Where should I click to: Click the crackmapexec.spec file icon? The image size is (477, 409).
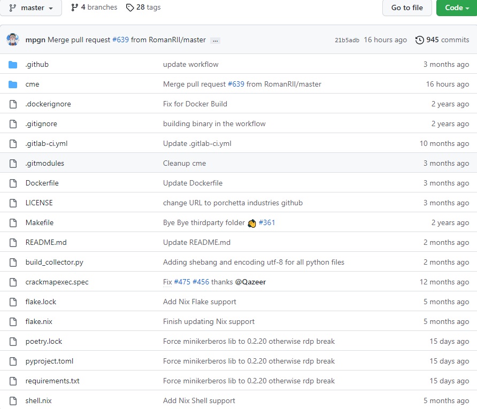[x=13, y=282]
